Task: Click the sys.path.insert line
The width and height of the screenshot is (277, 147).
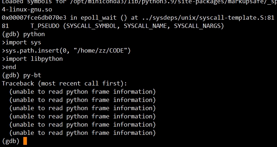Action: 66,51
